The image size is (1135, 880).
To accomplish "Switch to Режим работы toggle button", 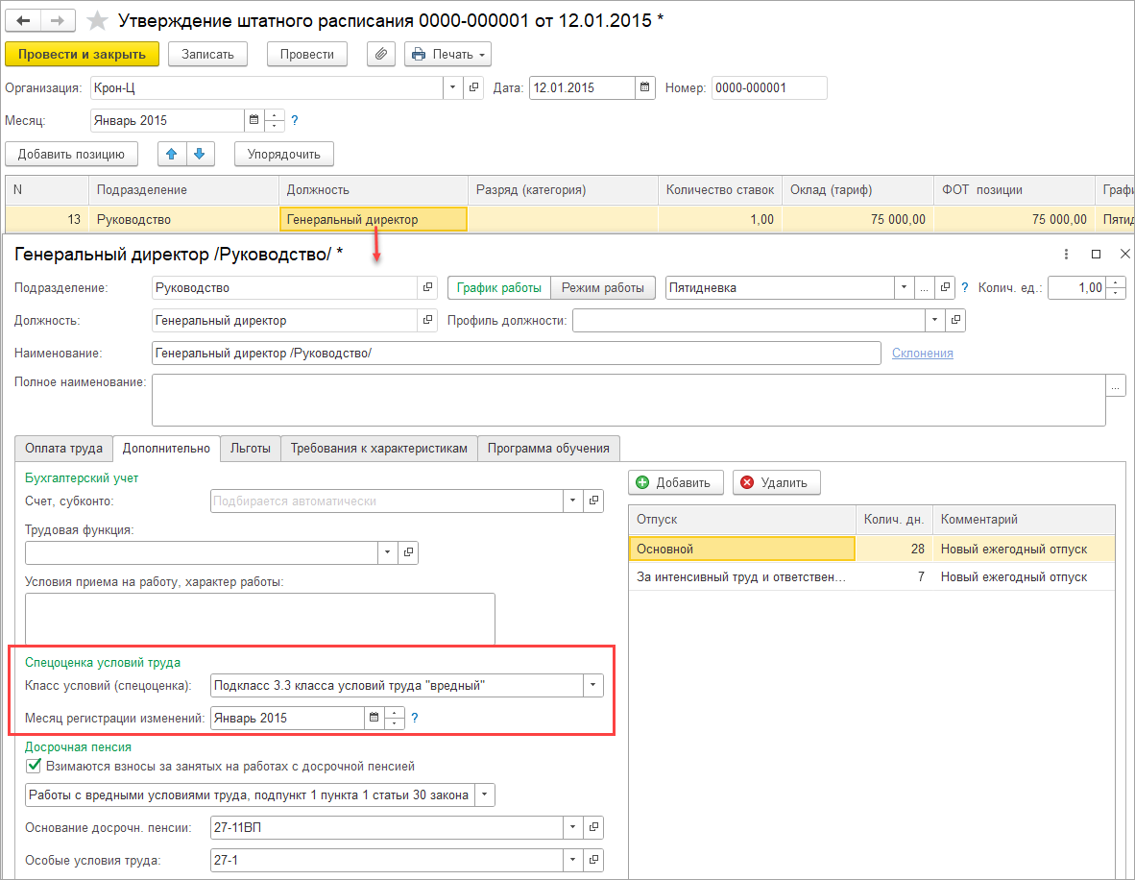I will point(603,287).
